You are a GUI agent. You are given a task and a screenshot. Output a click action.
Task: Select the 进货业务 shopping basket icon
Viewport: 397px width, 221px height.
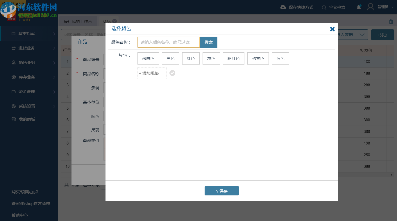tap(13, 48)
